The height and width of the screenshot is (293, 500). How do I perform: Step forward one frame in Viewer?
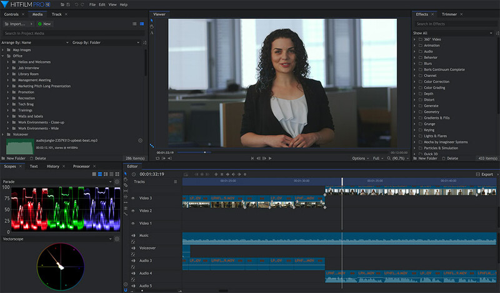tap(264, 158)
